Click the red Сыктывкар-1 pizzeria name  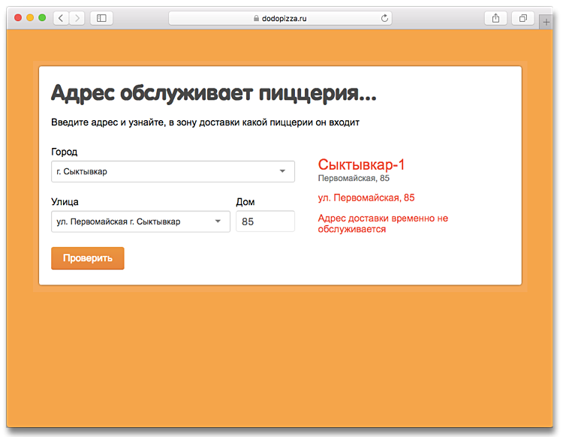[x=361, y=165]
